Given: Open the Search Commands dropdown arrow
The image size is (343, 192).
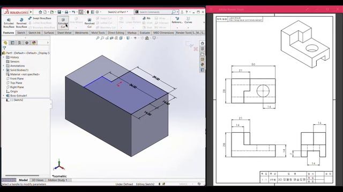Looking at the screenshot, I should 177,12.
